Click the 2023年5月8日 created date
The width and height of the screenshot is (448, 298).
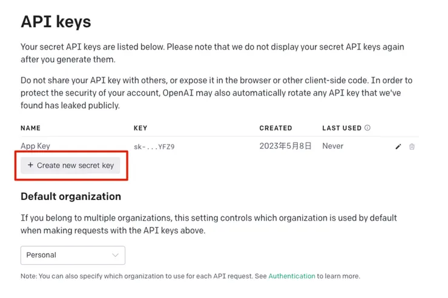pos(285,146)
